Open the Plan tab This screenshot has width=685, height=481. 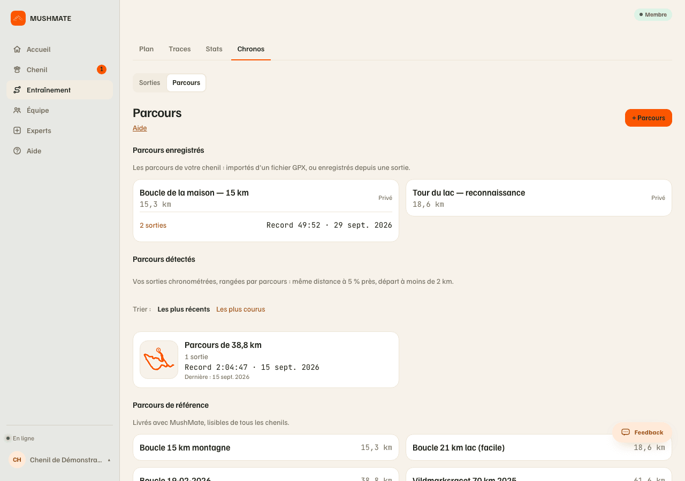pyautogui.click(x=147, y=49)
